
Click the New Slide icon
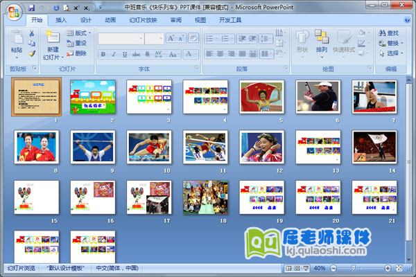(x=52, y=37)
